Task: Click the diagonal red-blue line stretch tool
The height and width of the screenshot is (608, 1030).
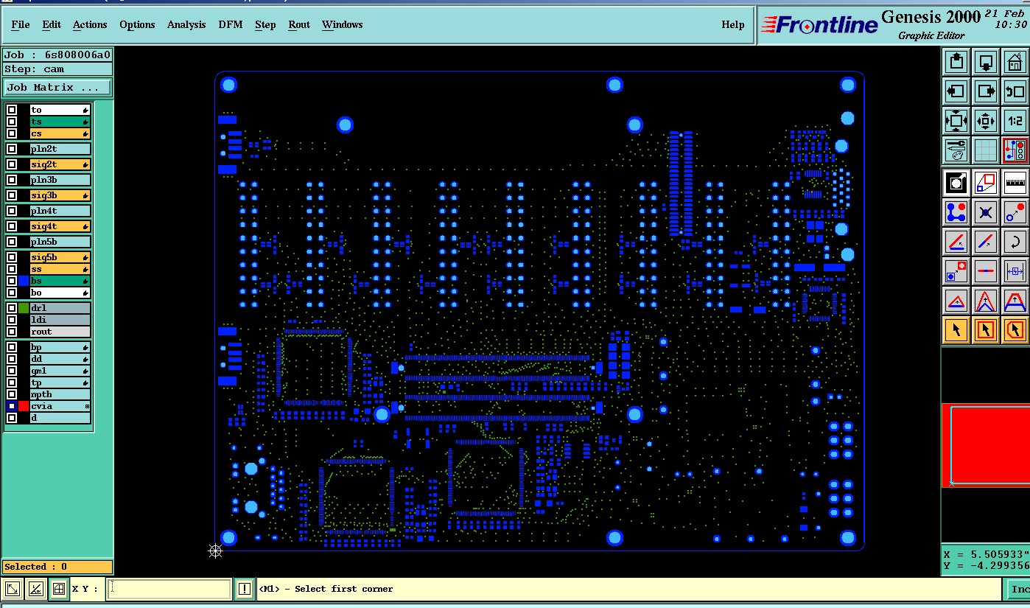Action: coord(986,242)
